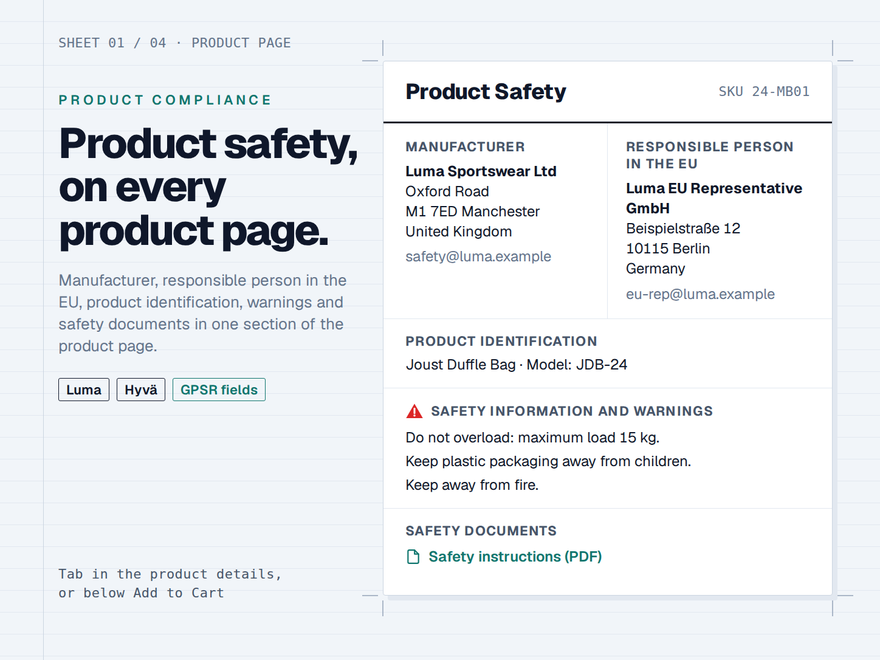Screen dimensions: 880x660
Task: Select the GPSR fields tag
Action: [219, 390]
